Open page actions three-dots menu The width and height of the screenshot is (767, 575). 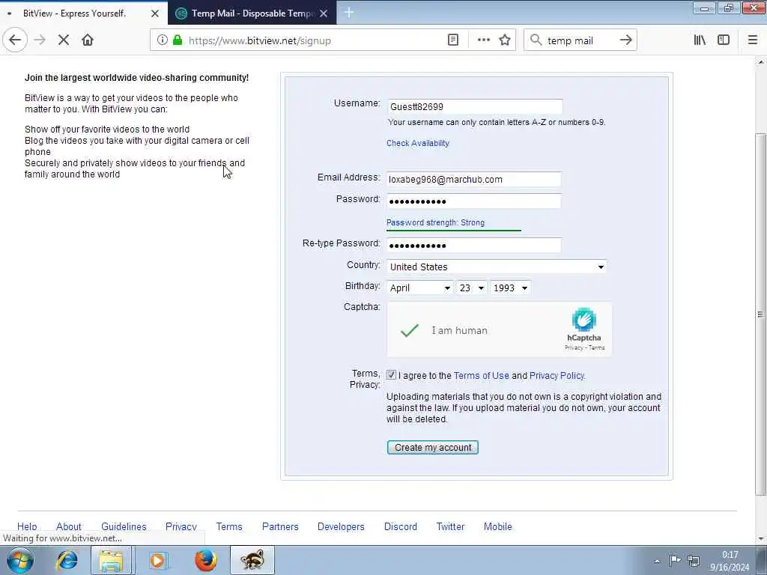click(x=483, y=40)
